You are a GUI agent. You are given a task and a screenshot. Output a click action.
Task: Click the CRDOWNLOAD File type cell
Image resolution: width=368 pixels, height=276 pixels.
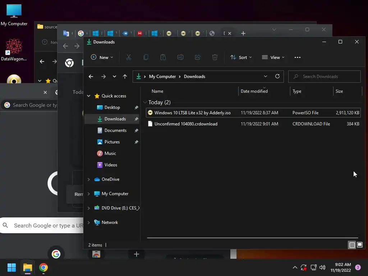(x=311, y=124)
